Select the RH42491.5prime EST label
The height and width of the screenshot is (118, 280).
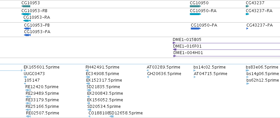102,67
